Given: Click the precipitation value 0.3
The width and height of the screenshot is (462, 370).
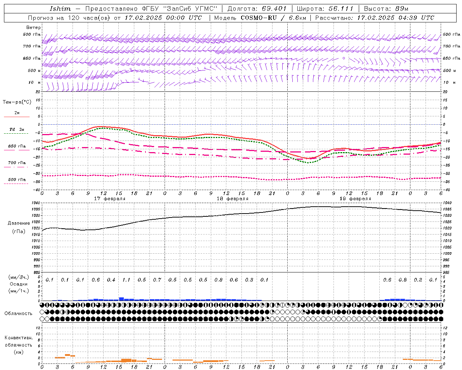Looking at the screenshot, I should coord(249,280).
